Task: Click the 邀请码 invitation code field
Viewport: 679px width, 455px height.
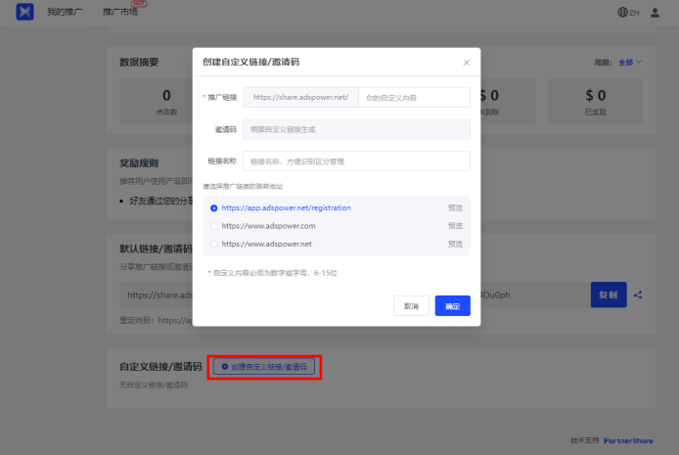Action: (356, 129)
